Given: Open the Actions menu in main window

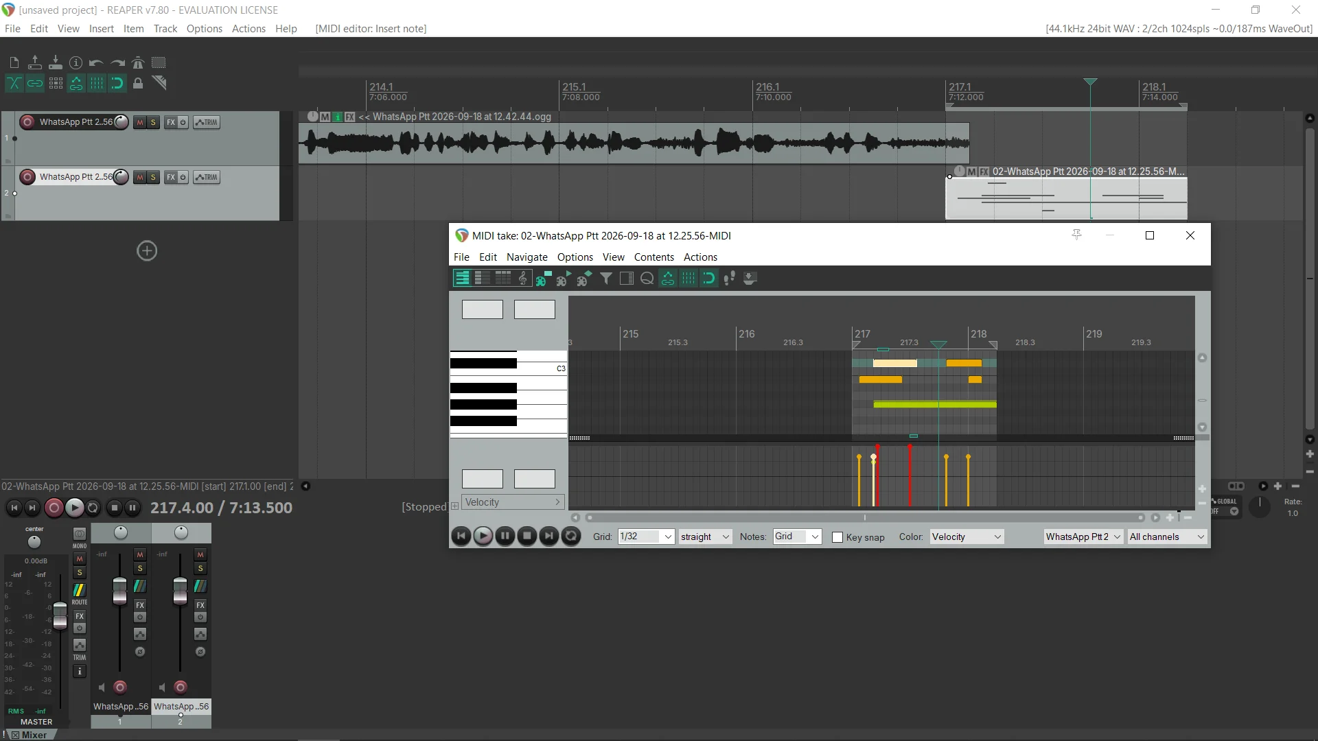Looking at the screenshot, I should pos(248,29).
